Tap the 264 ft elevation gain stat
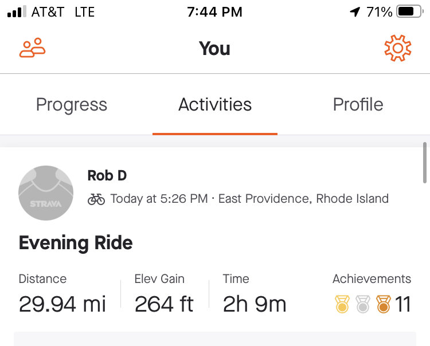 pos(164,304)
